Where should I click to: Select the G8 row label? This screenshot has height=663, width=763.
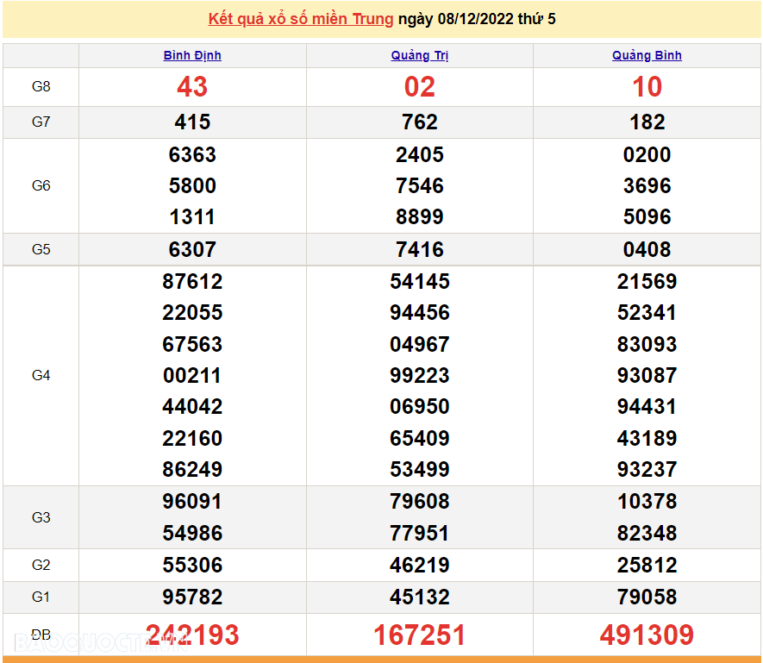pyautogui.click(x=41, y=86)
